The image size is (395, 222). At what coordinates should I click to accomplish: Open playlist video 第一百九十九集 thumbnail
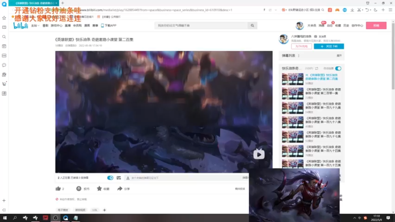(292, 108)
